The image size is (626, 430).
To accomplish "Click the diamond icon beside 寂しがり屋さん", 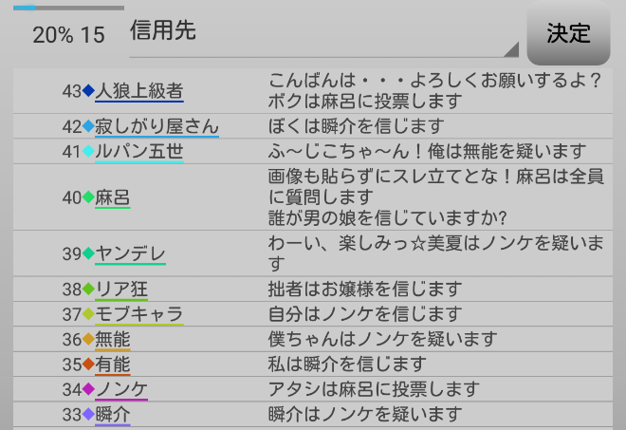I will click(x=89, y=126).
